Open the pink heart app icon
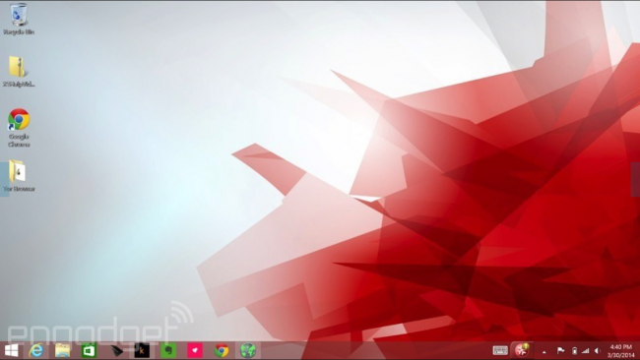This screenshot has height=360, width=640. coord(195,350)
